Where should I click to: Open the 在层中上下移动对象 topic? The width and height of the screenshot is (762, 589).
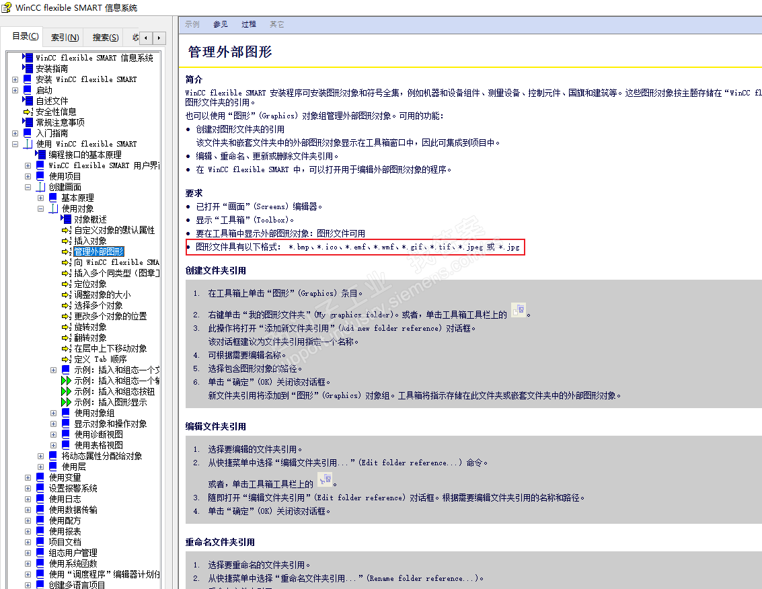(x=110, y=348)
